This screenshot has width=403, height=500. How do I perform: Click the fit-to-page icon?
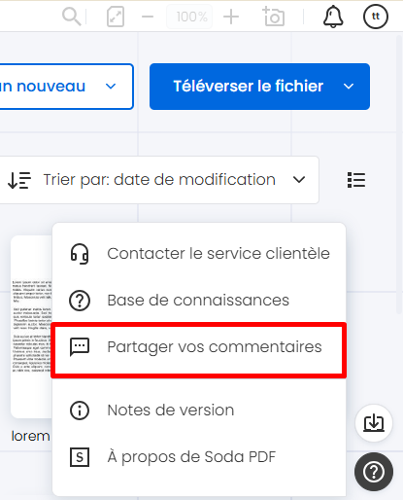[116, 17]
